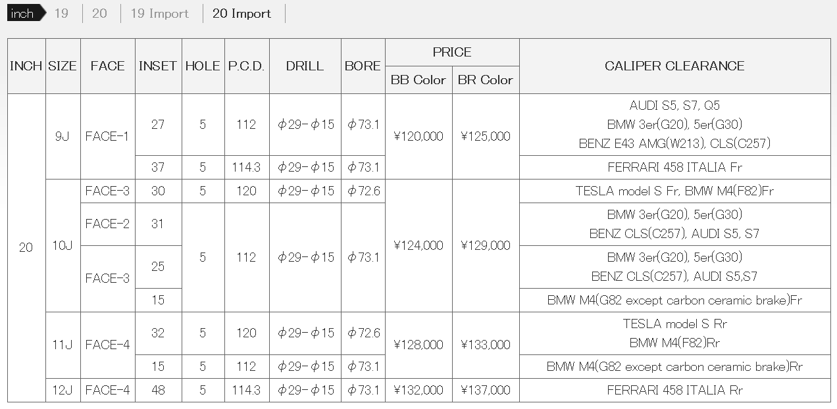Click the FACE-1 cell
Screen dimensions: 837x409
(x=107, y=137)
